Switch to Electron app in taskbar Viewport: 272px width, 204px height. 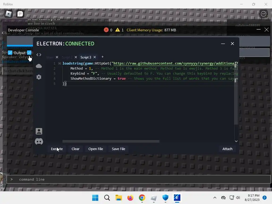pos(177,198)
